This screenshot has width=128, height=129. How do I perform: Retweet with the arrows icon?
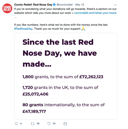tap(33, 124)
